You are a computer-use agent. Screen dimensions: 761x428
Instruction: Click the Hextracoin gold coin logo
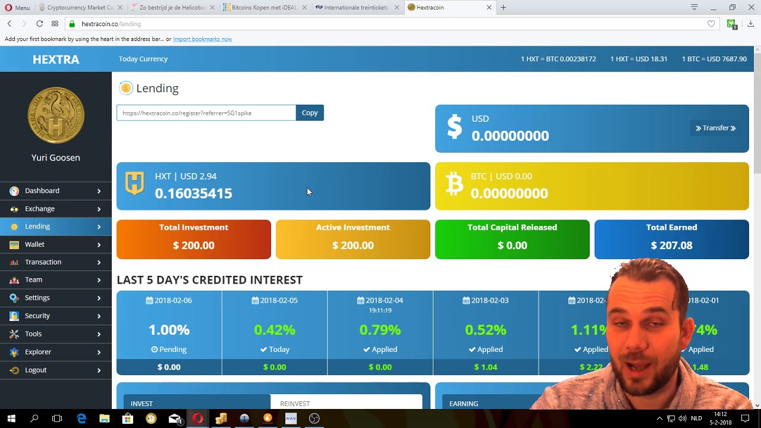pos(56,115)
